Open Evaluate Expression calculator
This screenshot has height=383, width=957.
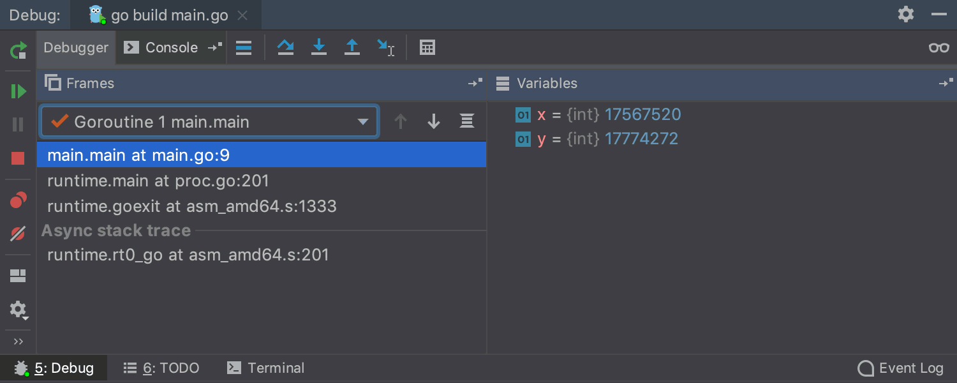(427, 47)
